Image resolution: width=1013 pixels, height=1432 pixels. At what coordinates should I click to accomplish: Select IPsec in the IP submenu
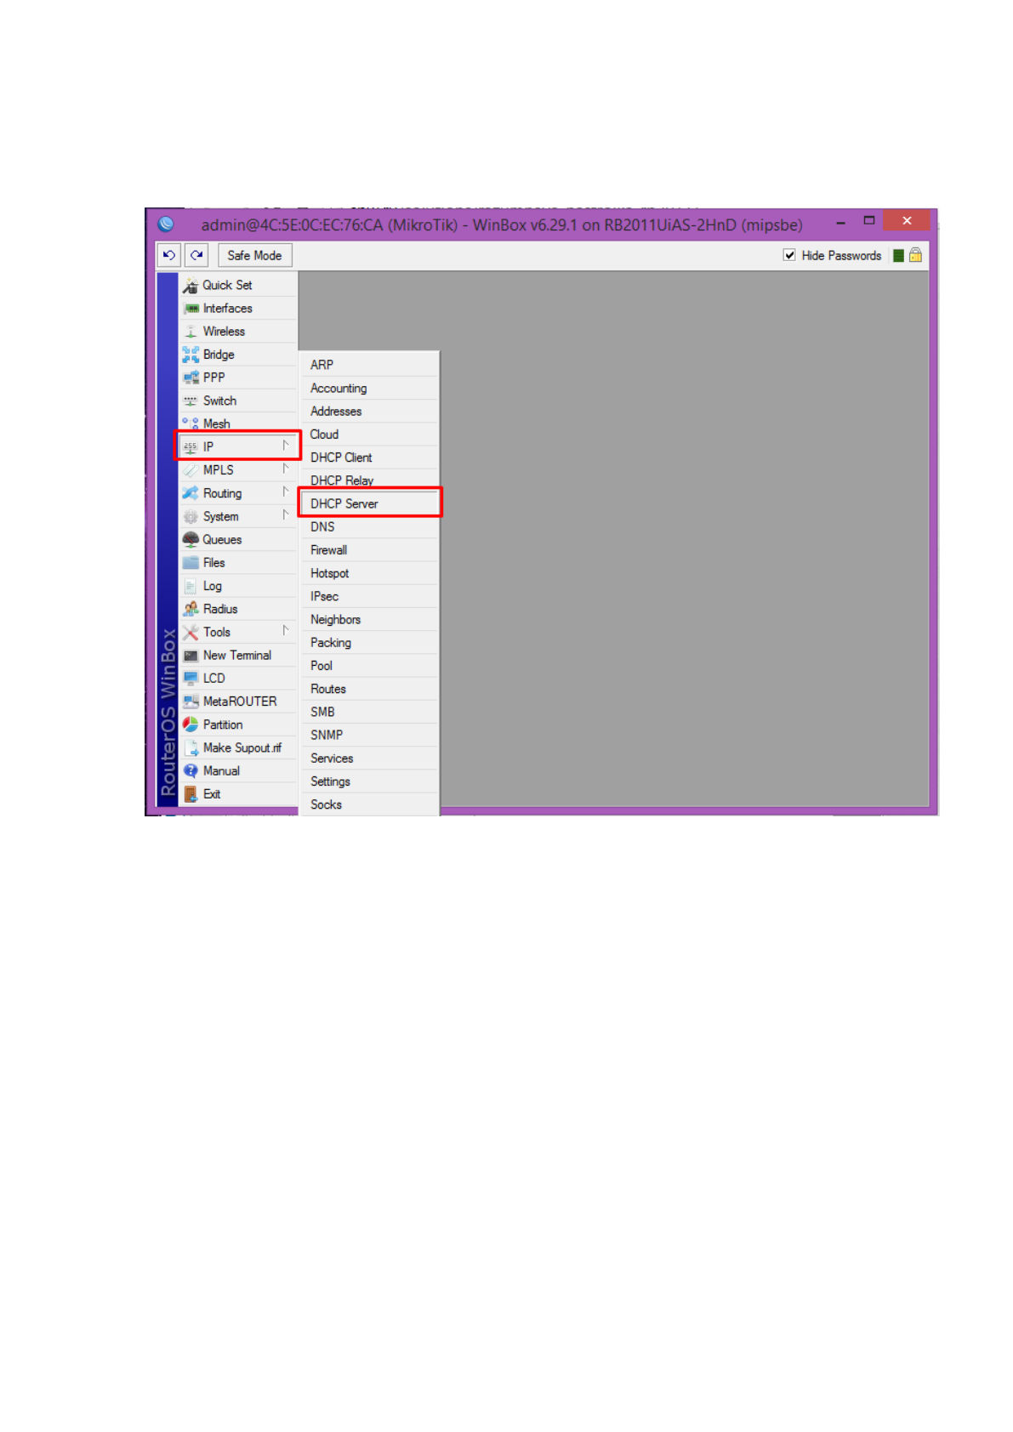coord(369,596)
